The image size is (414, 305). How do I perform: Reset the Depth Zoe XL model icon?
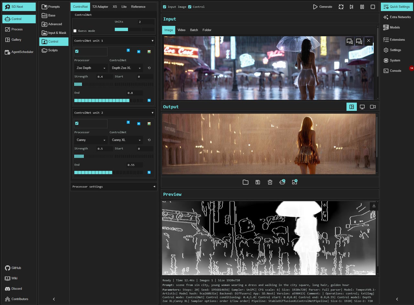pos(149,68)
